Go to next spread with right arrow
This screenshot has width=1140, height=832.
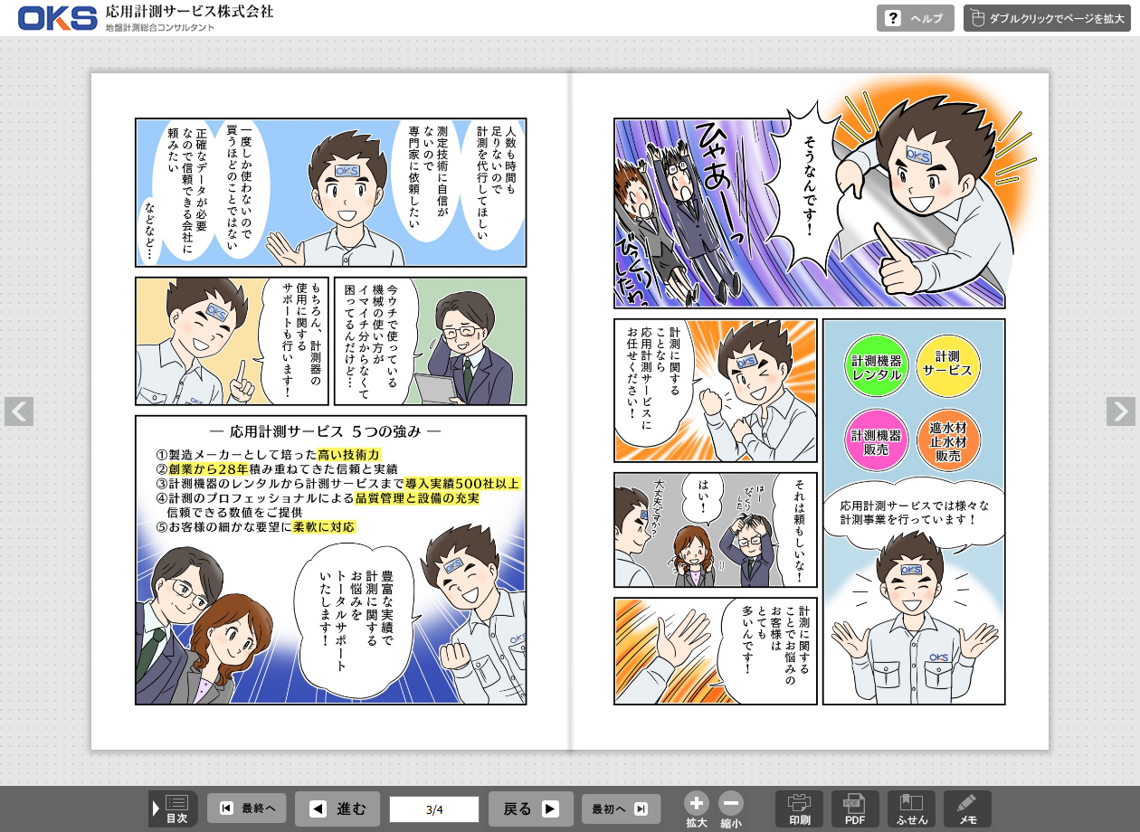1121,411
